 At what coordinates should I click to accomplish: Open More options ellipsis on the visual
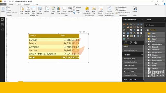pyautogui.click(x=87, y=32)
